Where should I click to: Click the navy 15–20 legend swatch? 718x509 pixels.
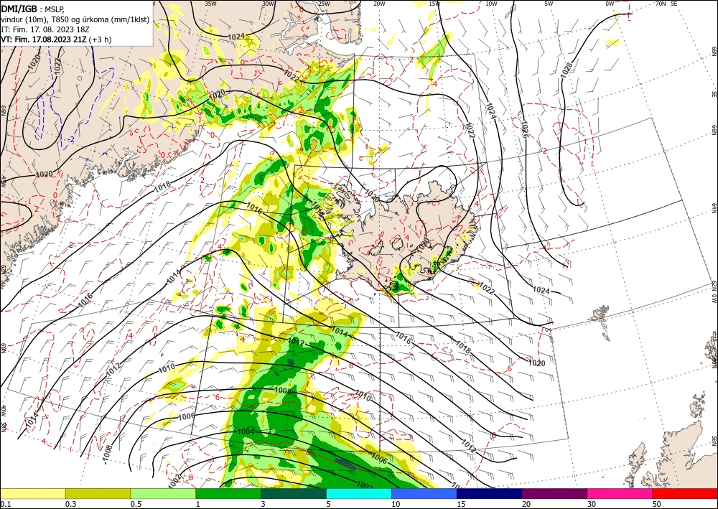[x=489, y=493]
